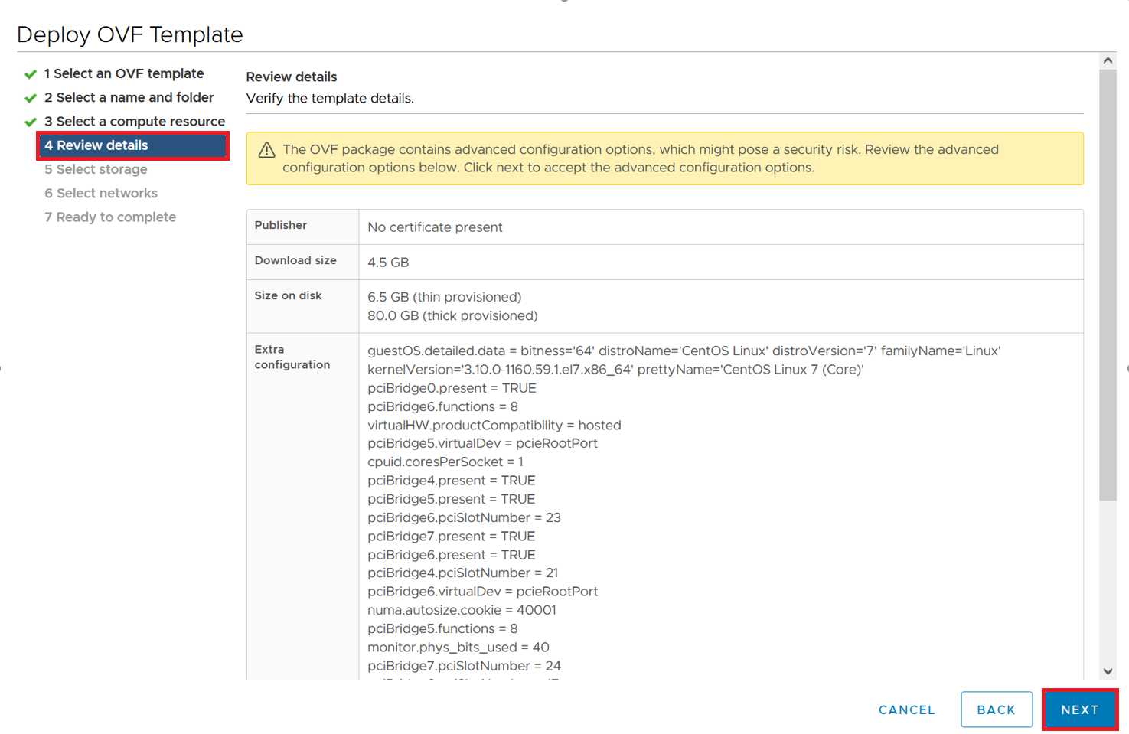Viewport: 1129px width, 734px height.
Task: Jump to step 5 Select storage
Action: [96, 169]
